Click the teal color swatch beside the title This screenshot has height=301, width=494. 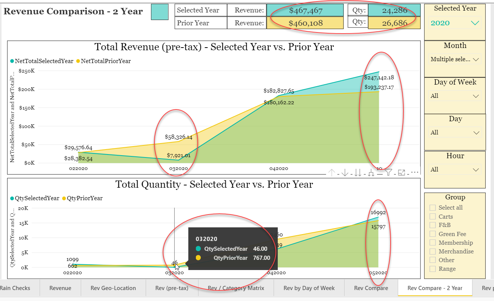pos(159,12)
